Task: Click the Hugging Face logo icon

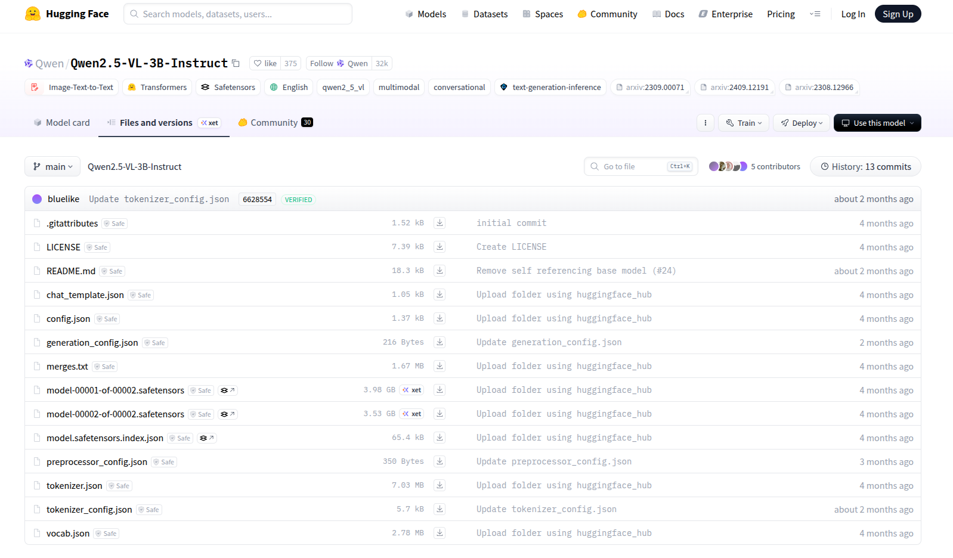Action: [33, 14]
